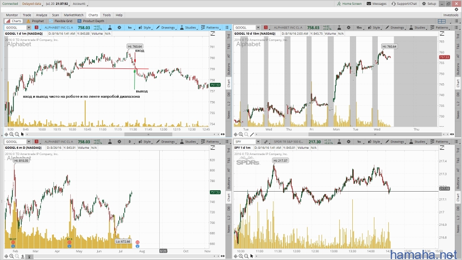This screenshot has height=260, width=462.
Task: Open Patterns menu in top-left chart
Action: pyautogui.click(x=210, y=27)
